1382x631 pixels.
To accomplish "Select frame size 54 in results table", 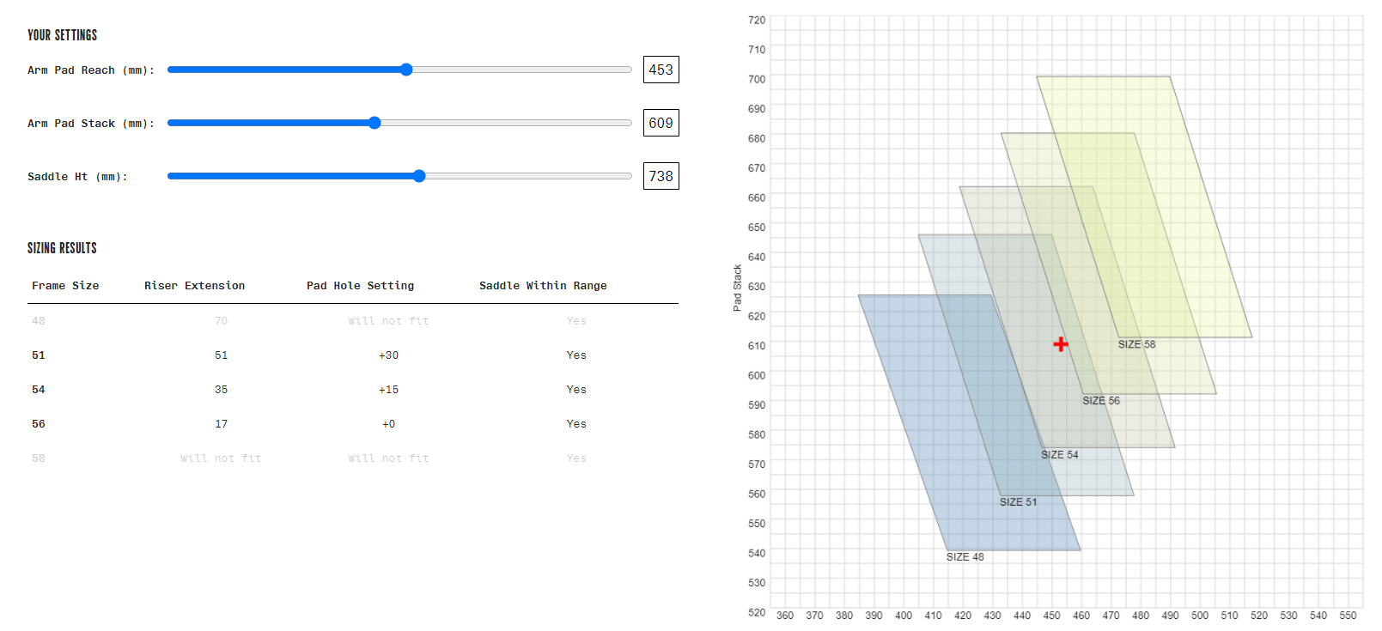I will (x=39, y=390).
